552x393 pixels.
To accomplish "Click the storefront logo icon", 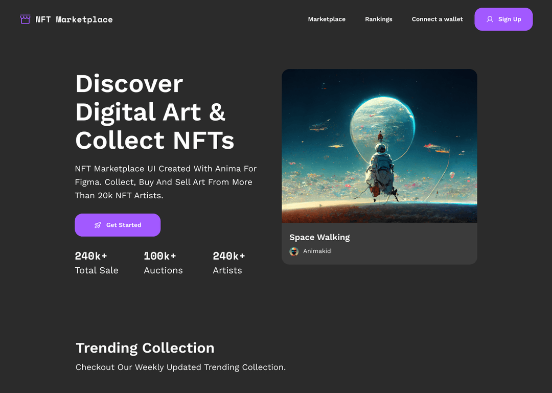I will 25,19.
